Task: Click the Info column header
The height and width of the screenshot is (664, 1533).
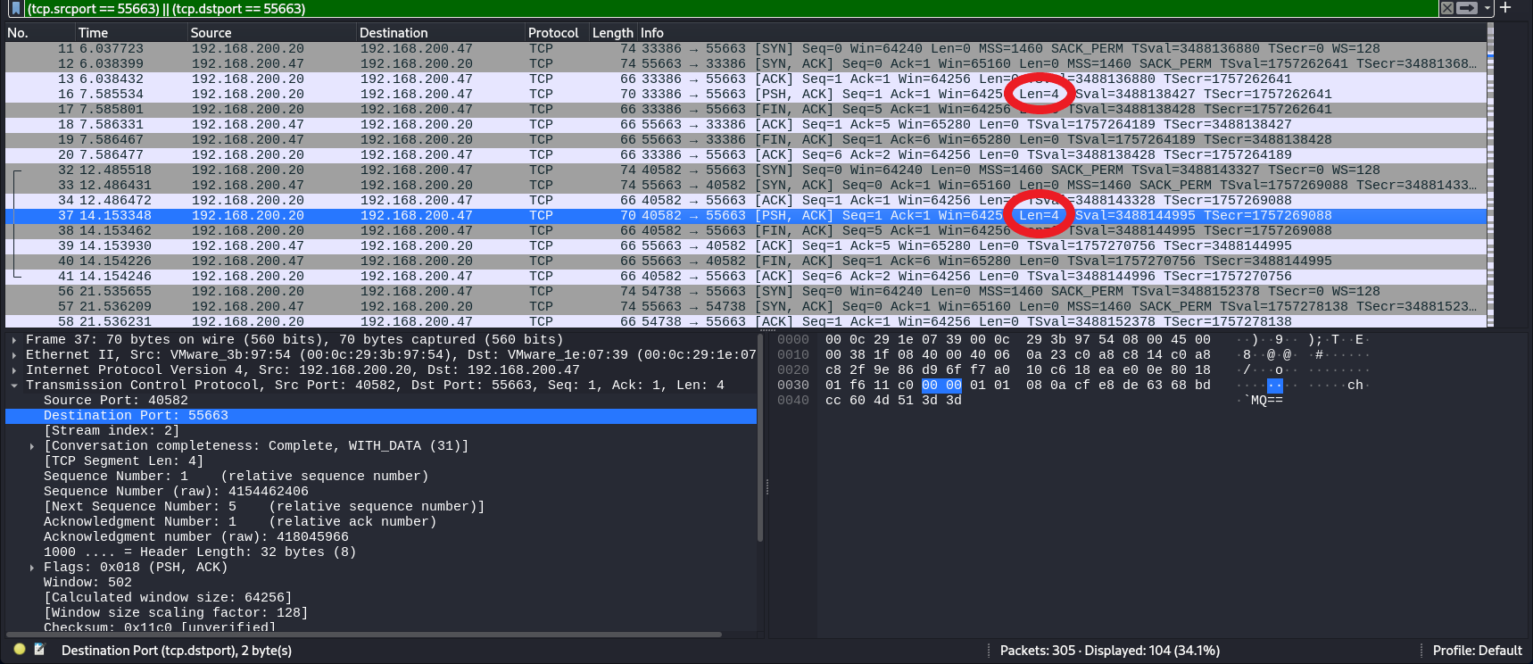Action: [651, 33]
